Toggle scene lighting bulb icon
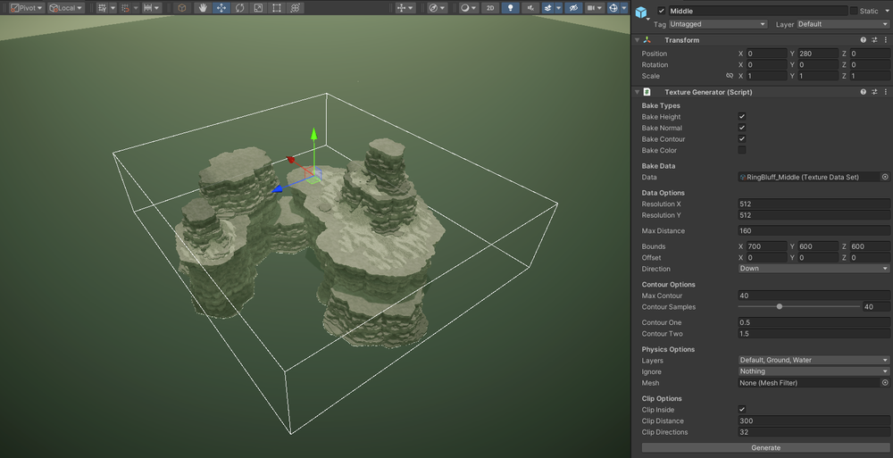The image size is (893, 458). 510,8
